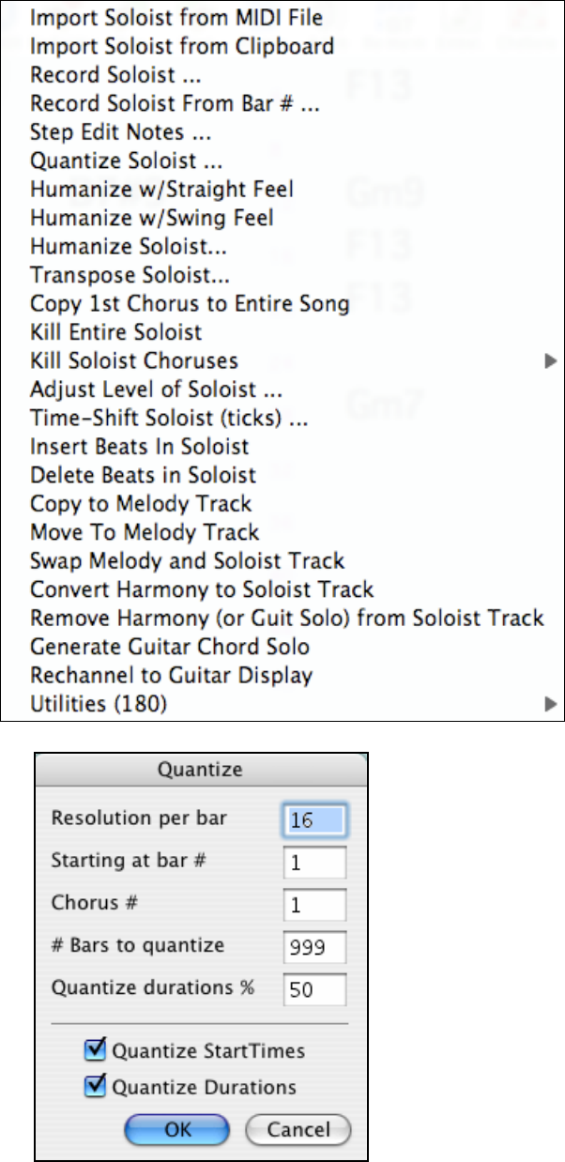Select Copy to Melody Track
Image resolution: width=565 pixels, height=1162 pixels.
tap(141, 504)
